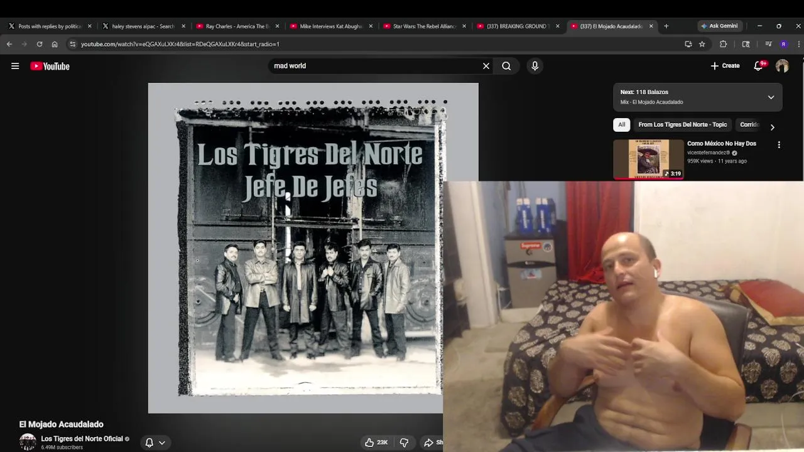
Task: Install app icon in address bar
Action: 688,44
